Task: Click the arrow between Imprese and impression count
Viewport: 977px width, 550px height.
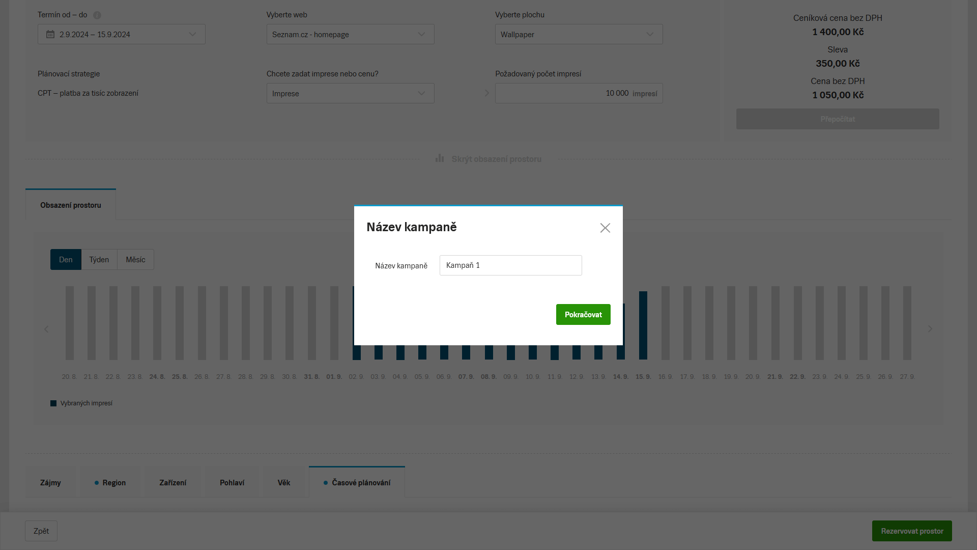Action: click(x=486, y=93)
